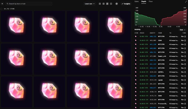Image resolution: width=188 pixels, height=109 pixels.
Task: Click the FROM column header
Action: (160, 33)
